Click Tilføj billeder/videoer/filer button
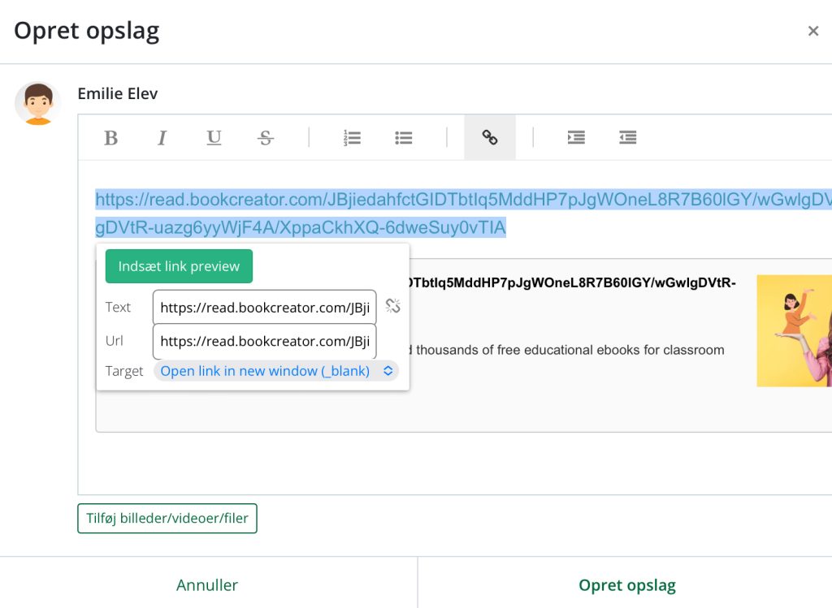The height and width of the screenshot is (608, 832). 167,519
